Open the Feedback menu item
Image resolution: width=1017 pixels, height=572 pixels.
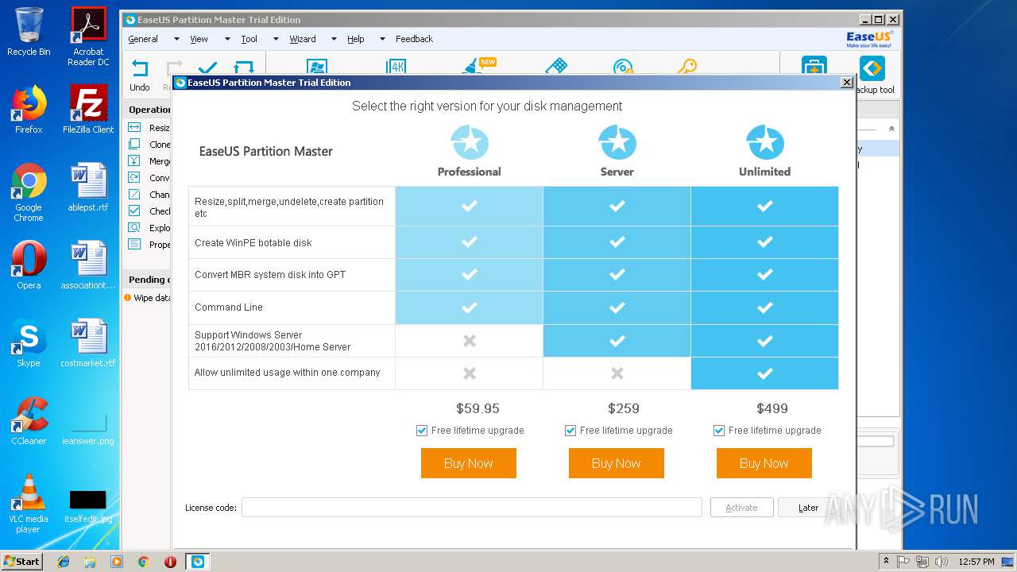[415, 39]
